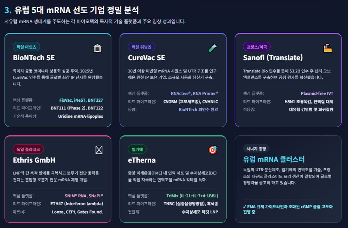Open the Sanofi (Translate) card title

tap(273, 58)
